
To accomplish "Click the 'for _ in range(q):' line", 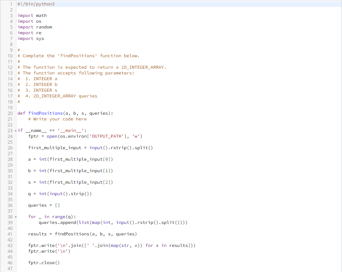I will click(52, 217).
